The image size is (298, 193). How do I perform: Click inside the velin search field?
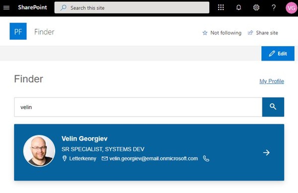119,107
